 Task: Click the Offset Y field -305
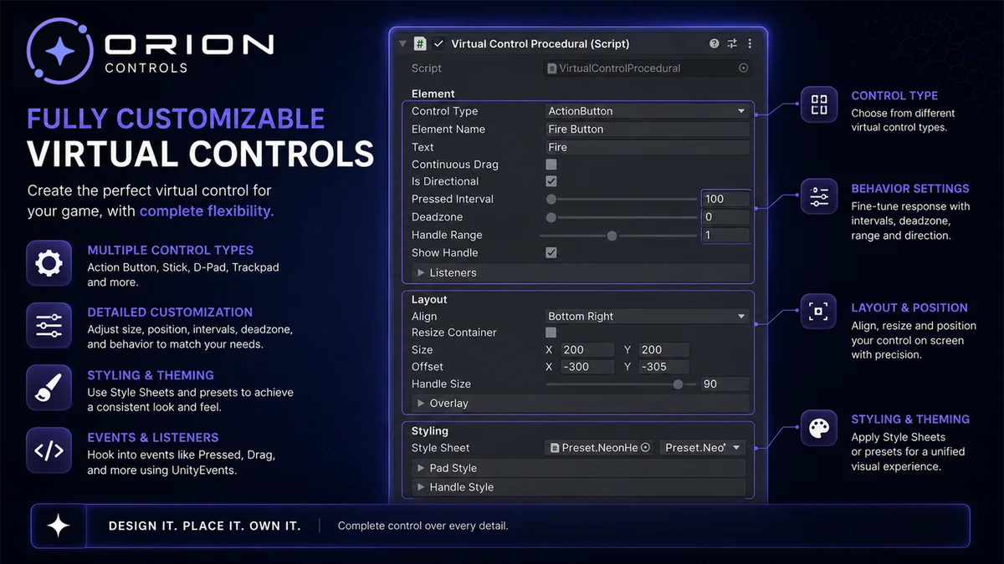tap(664, 367)
